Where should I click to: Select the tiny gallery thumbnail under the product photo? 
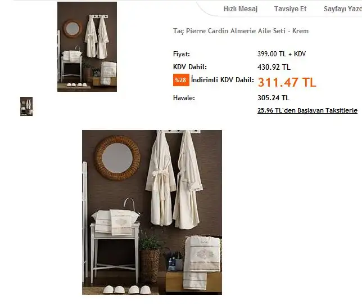26,106
